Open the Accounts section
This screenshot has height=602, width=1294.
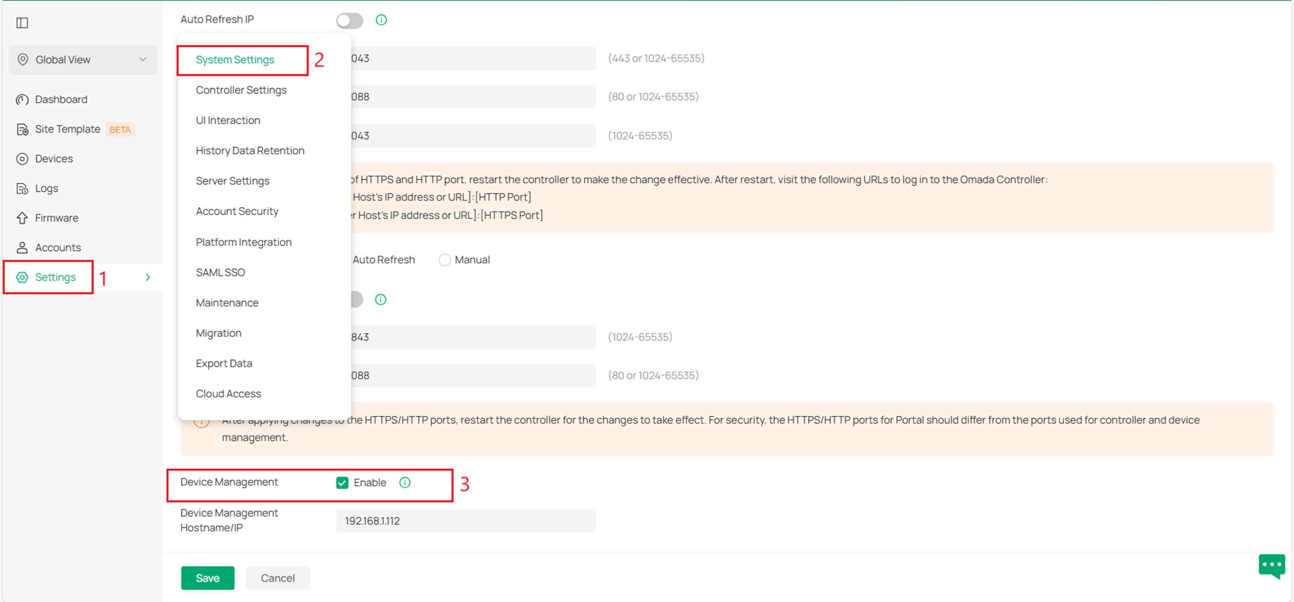58,247
